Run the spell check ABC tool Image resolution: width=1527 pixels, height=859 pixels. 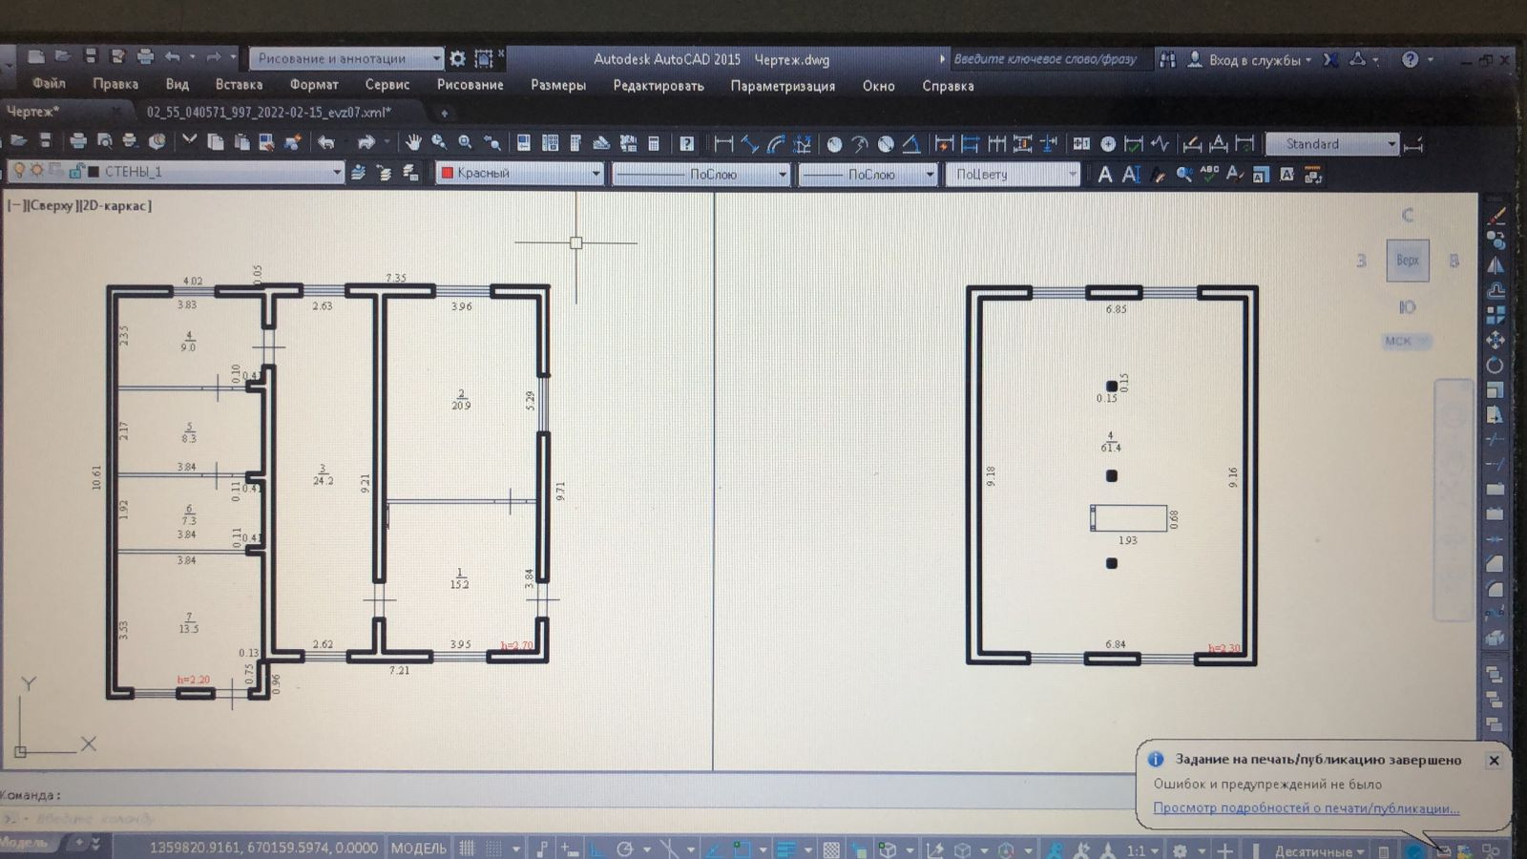click(x=1209, y=175)
